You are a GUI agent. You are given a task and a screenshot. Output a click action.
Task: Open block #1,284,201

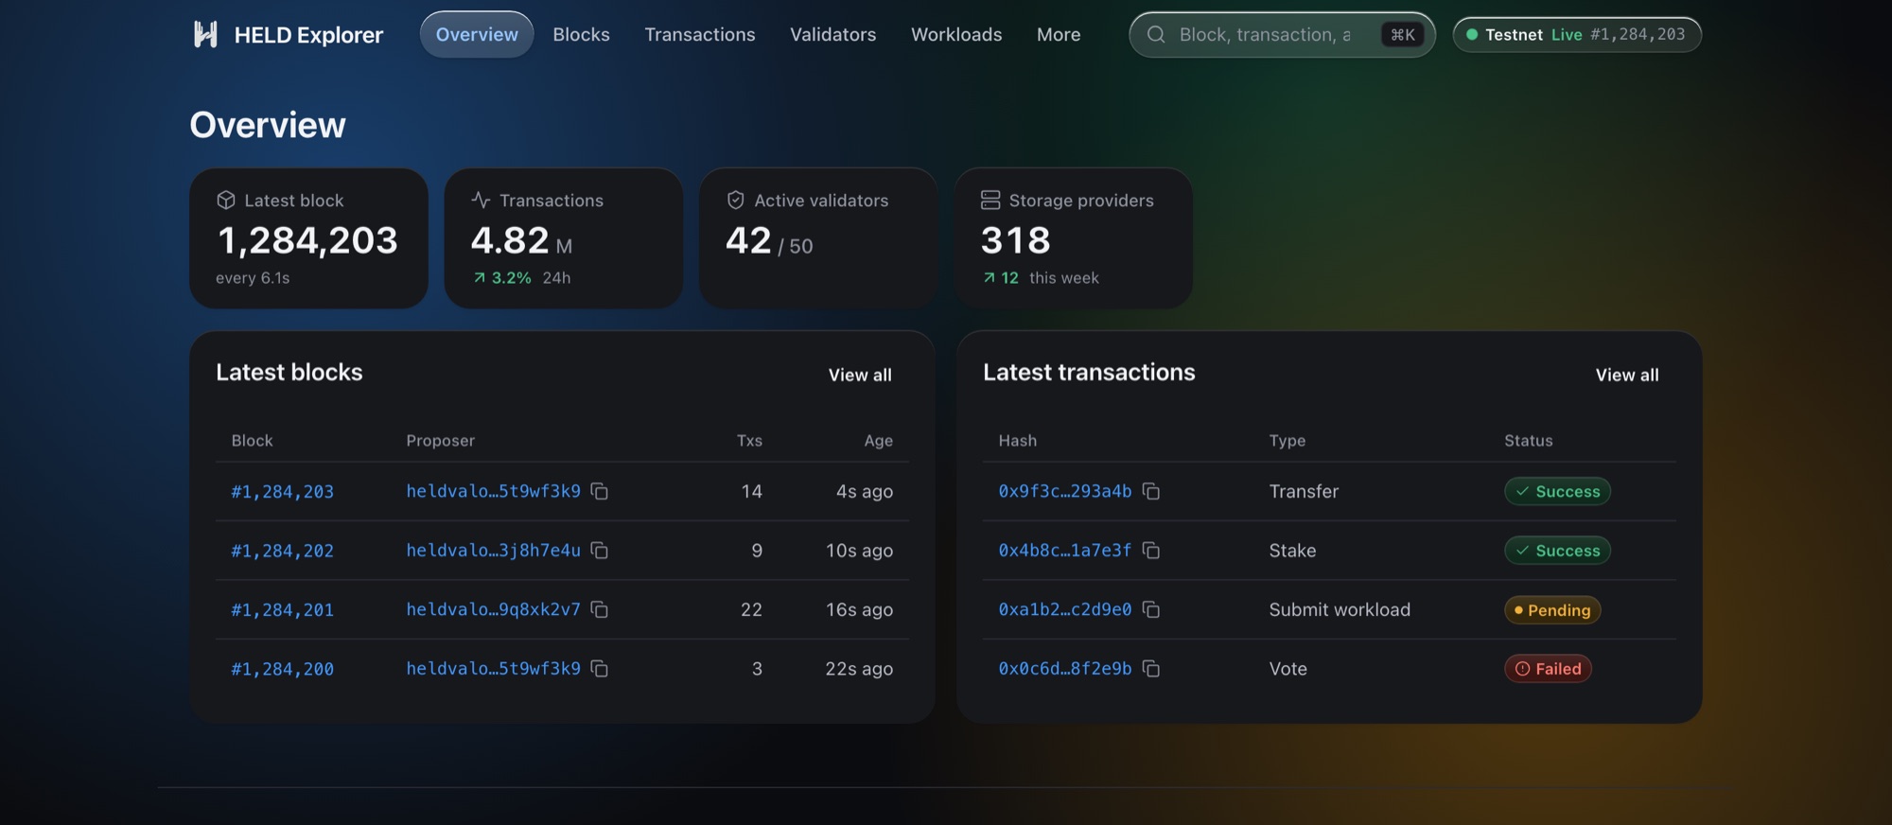(x=283, y=610)
